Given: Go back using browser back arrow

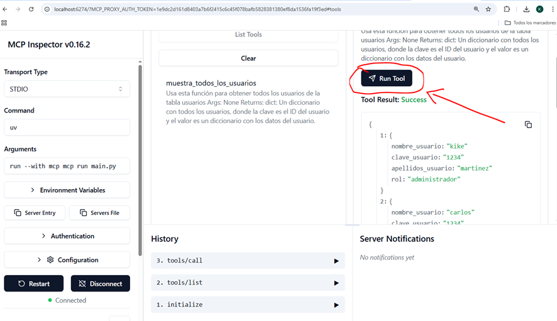Looking at the screenshot, I should 5,9.
